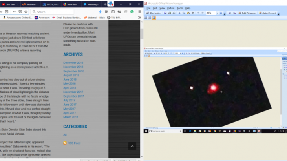Open All categories link
Viewport: 287px width, 161px height.
click(x=65, y=135)
